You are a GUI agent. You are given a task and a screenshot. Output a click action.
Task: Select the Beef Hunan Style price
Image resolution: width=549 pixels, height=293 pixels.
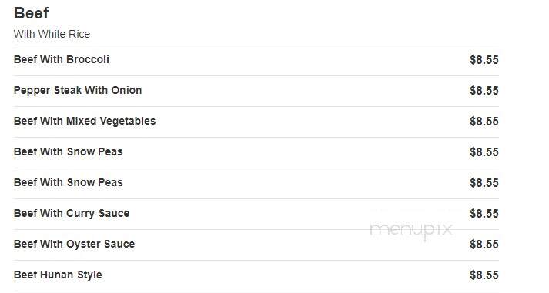point(484,275)
